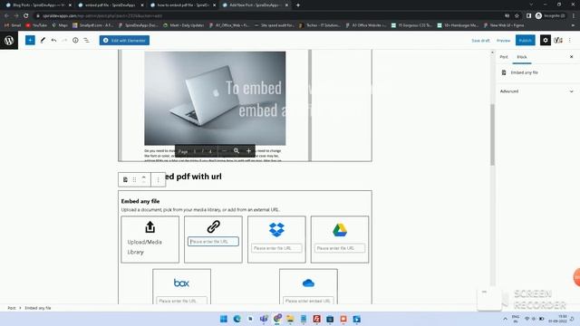Toggle the block inserter plus button
The height and width of the screenshot is (326, 580).
[30, 40]
